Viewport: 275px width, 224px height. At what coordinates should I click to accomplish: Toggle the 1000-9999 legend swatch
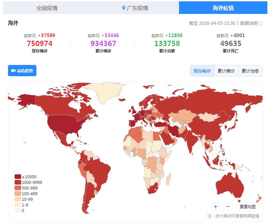point(18,183)
